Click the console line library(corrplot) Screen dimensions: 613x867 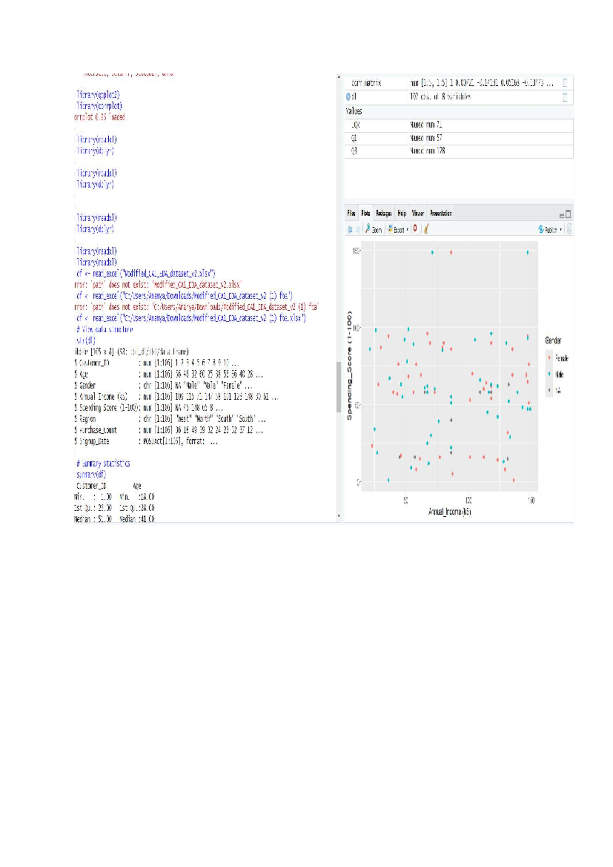99,106
